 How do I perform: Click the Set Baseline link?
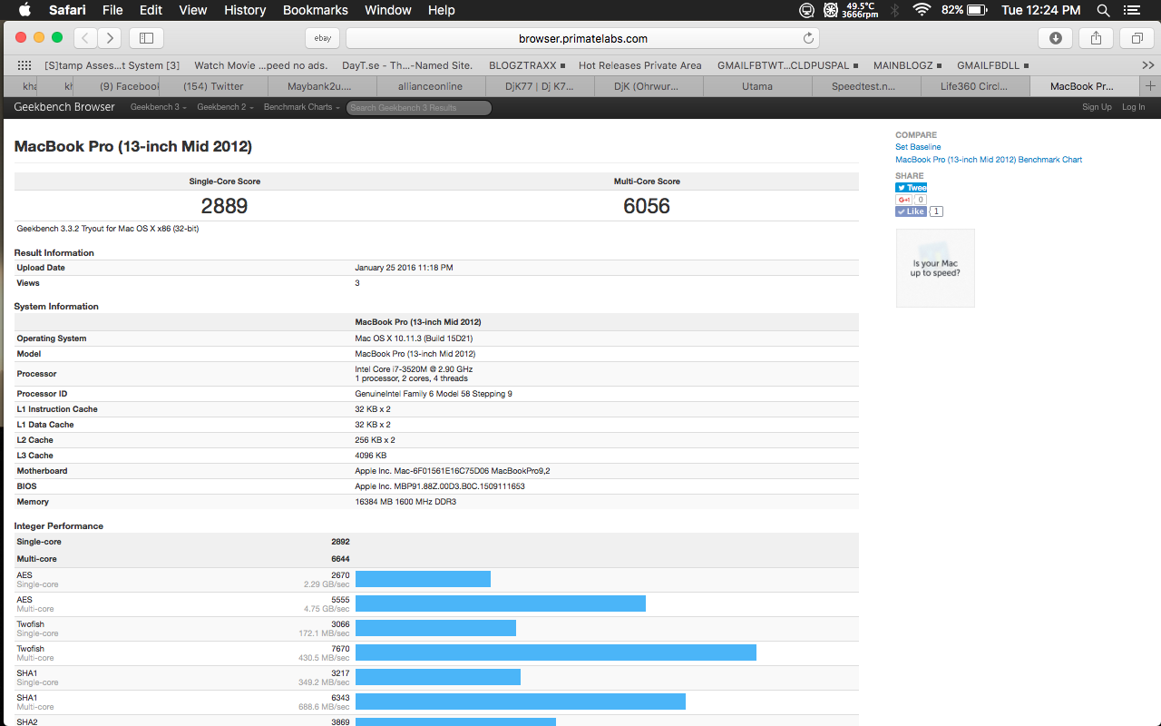click(918, 147)
